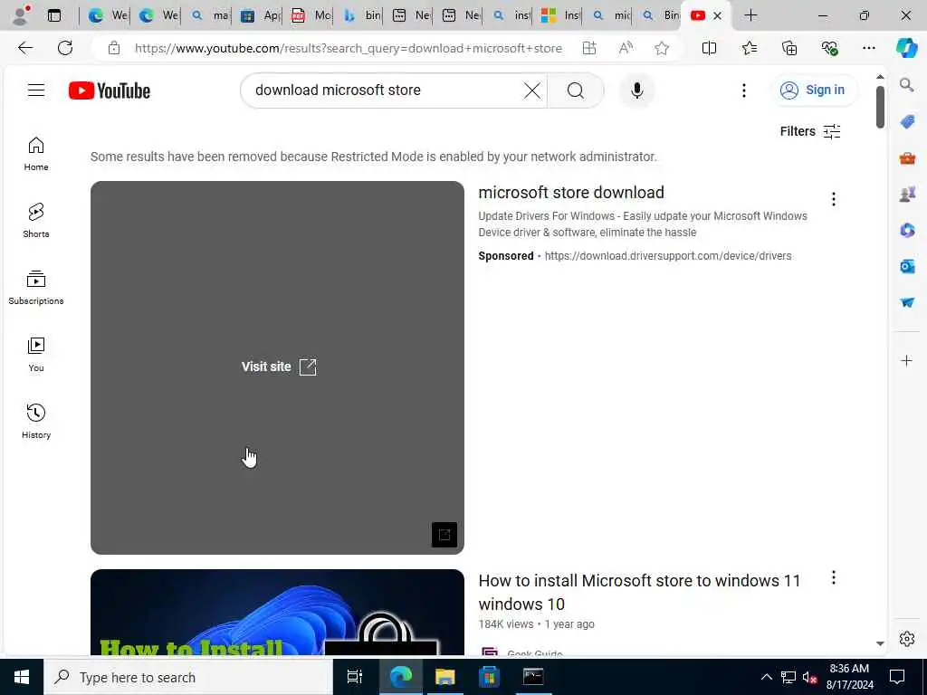Open the You section

(x=36, y=355)
